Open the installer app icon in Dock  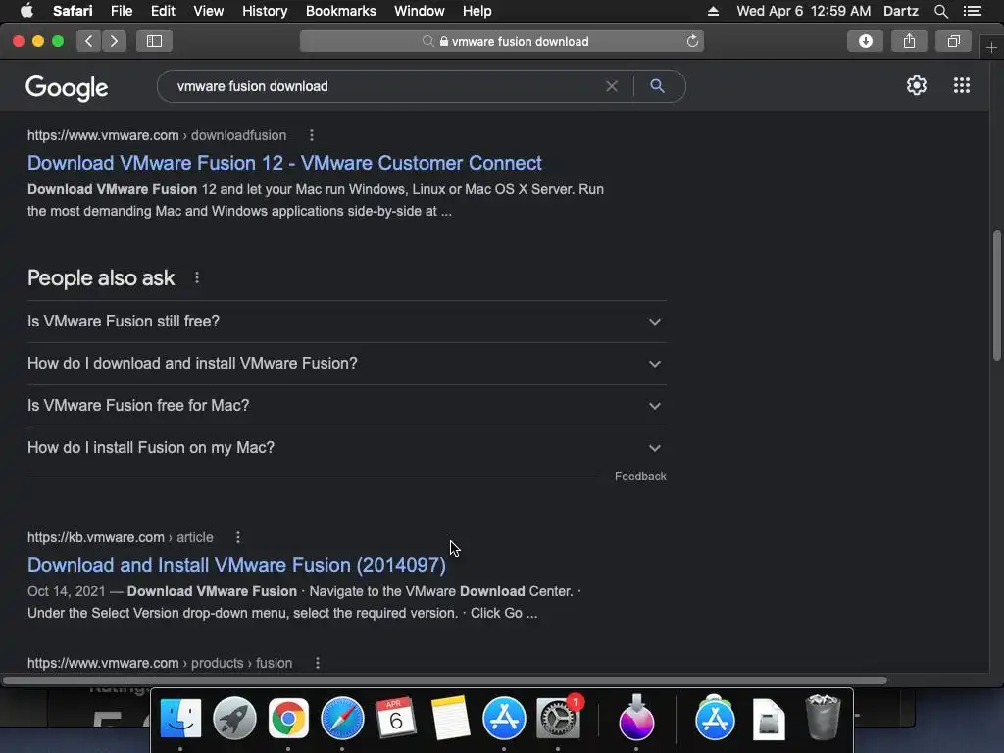coord(636,717)
